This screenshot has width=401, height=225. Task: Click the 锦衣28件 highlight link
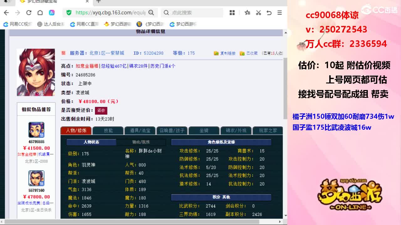point(138,66)
